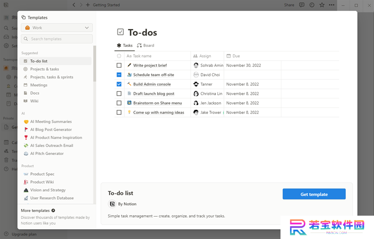This screenshot has width=374, height=239.
Task: Click template list scrollbar
Action: (95, 63)
